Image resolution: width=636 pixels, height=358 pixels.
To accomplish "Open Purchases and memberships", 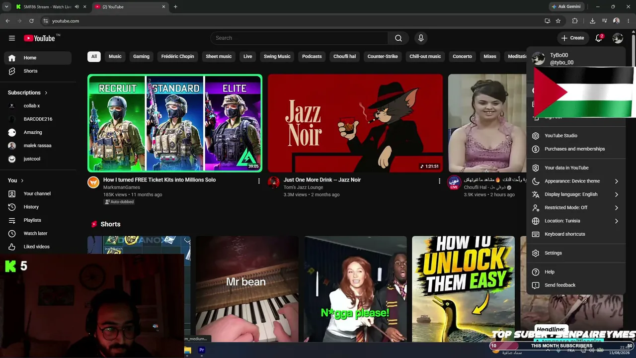I will point(575,149).
